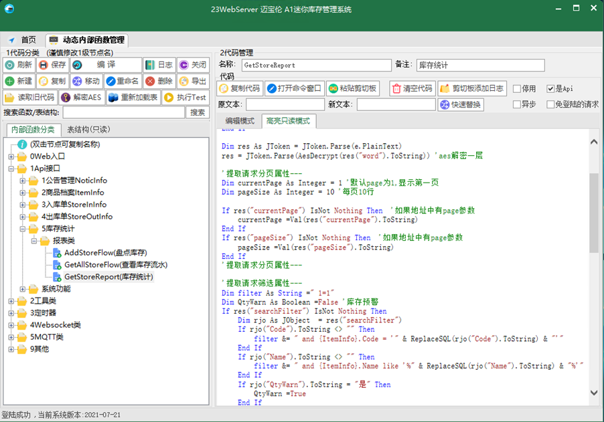Click 粘贴剪切板 paste clipboard button
Viewport: 604px width, 422px height.
click(353, 88)
